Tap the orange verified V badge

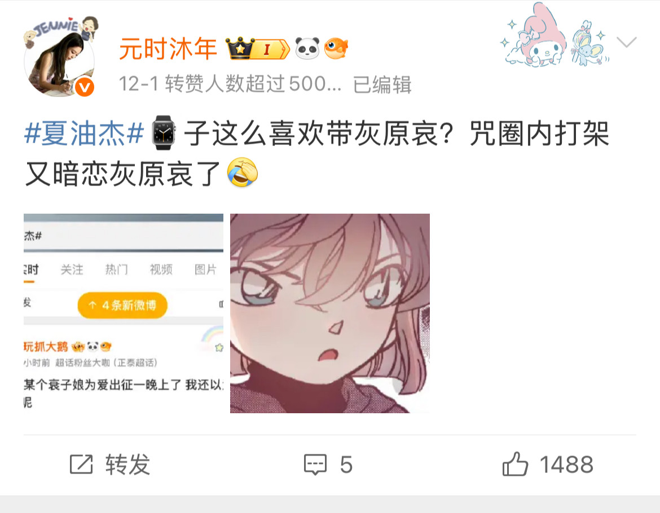(x=85, y=87)
